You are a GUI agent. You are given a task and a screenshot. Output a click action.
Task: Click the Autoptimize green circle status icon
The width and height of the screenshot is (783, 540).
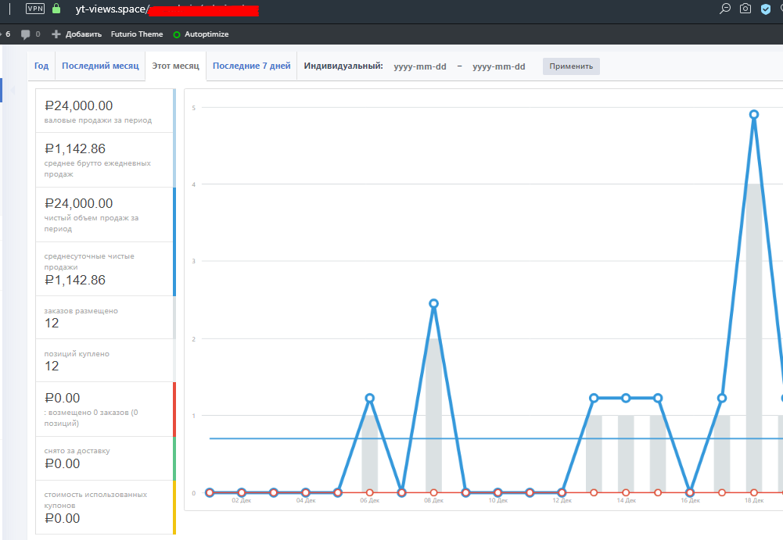[177, 34]
